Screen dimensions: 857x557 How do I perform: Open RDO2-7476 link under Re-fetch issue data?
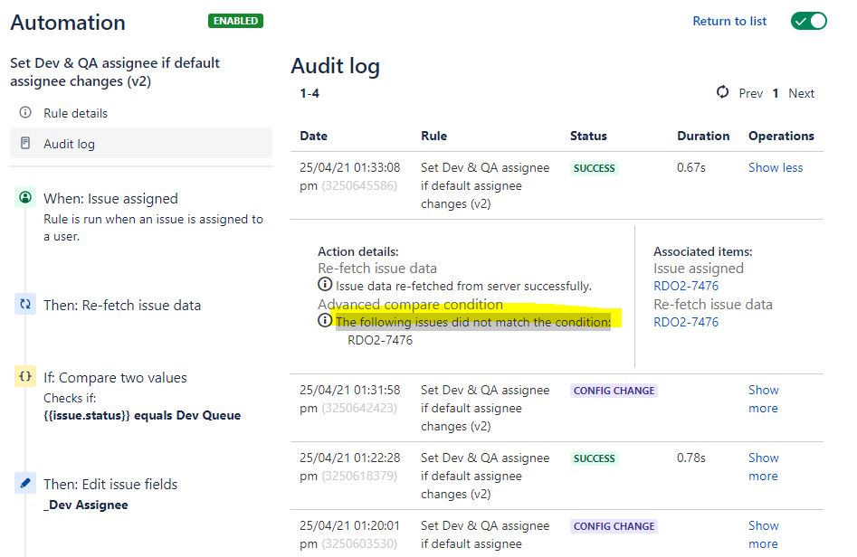(x=686, y=322)
